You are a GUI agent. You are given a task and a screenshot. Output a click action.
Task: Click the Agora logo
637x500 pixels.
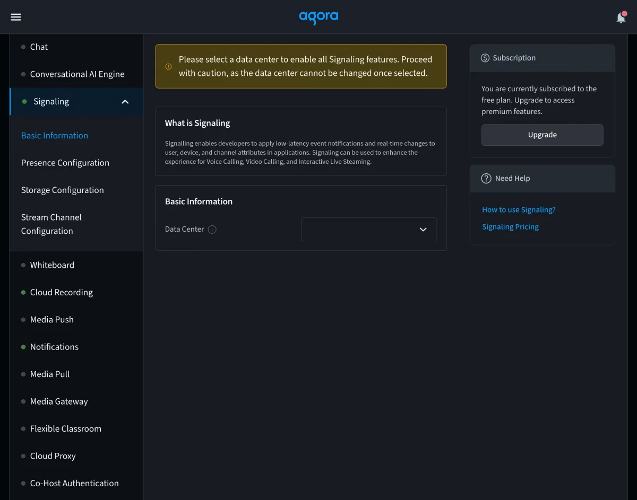pos(318,17)
